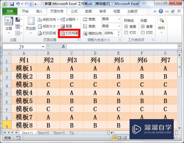Increase 缩放比例 with the up spinner
Screen dimensions: 184x143
(x=118, y=32)
